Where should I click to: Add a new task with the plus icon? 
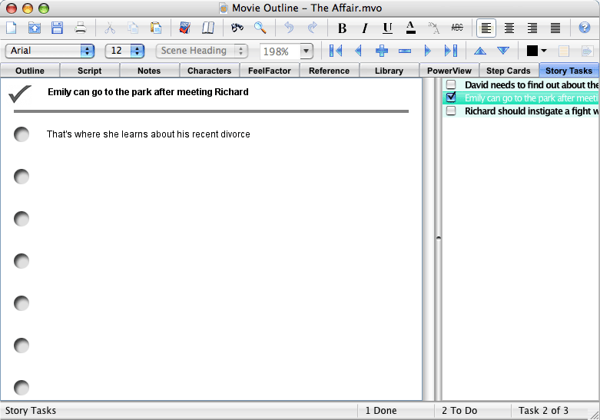click(382, 51)
